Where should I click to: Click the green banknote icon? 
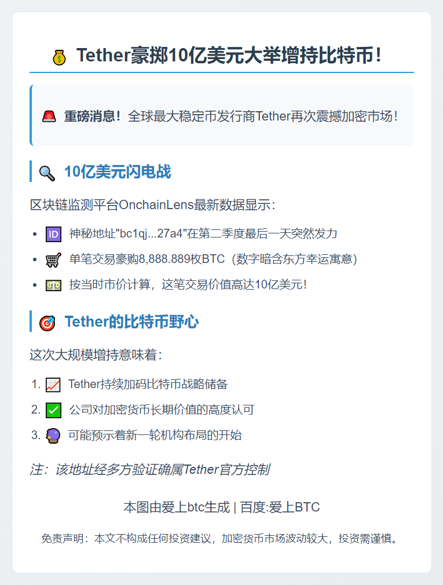(x=53, y=285)
